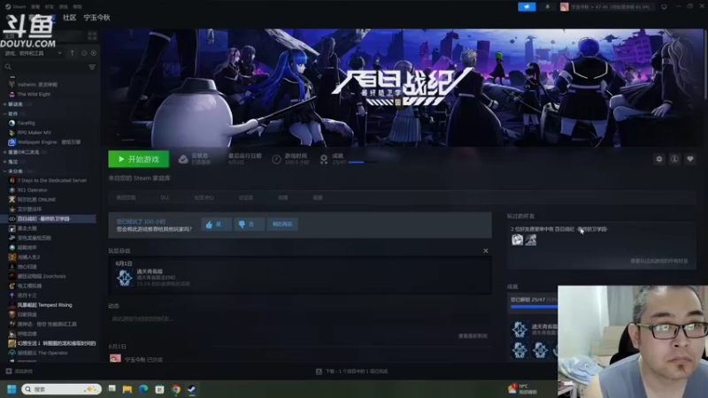Click the library search field
This screenshot has height=398, width=708.
[45, 67]
